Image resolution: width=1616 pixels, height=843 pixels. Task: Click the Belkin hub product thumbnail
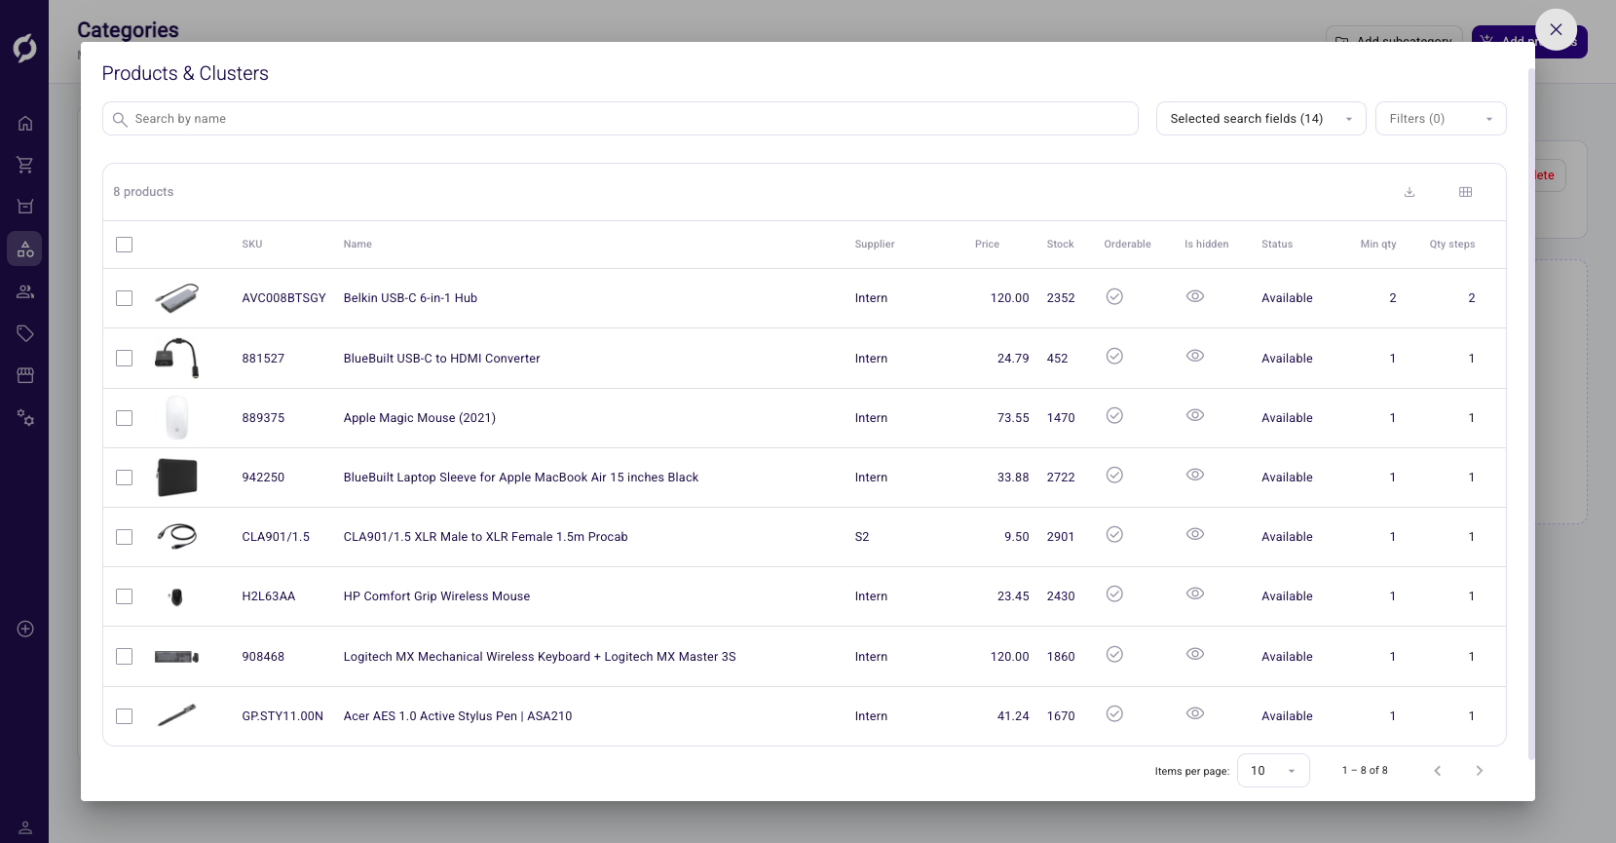[176, 298]
